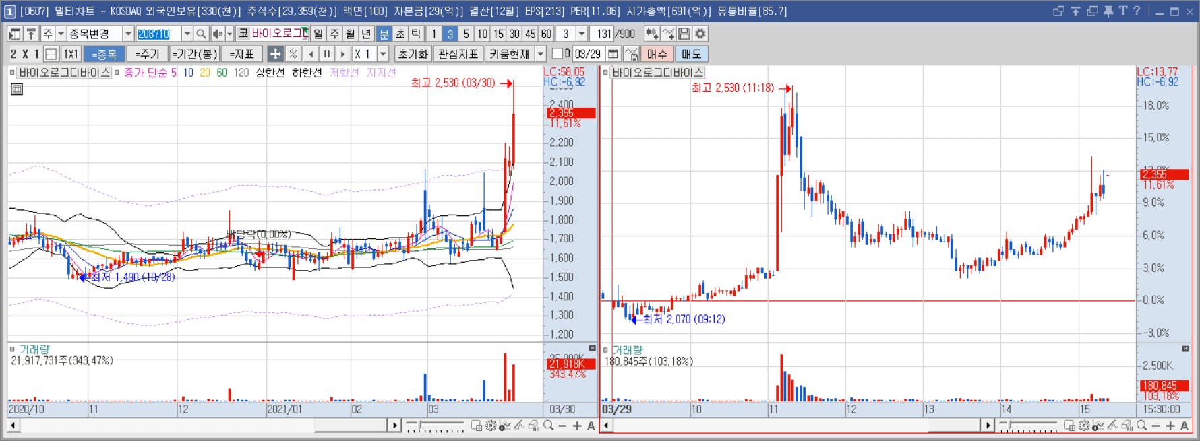Open chart settings gear in toolbar

pos(700,34)
